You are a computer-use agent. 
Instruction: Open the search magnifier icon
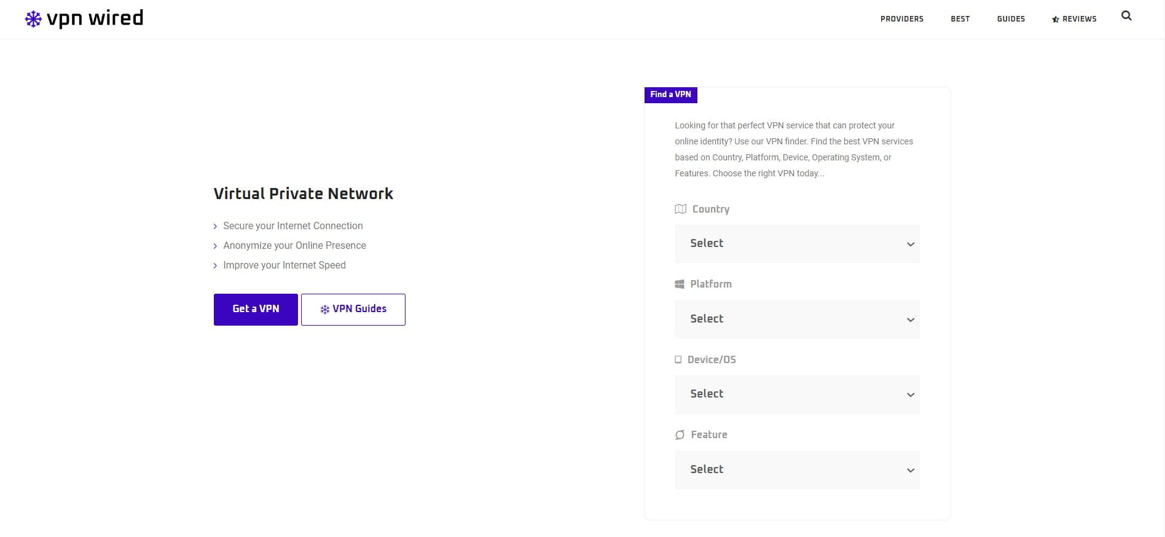(1126, 16)
